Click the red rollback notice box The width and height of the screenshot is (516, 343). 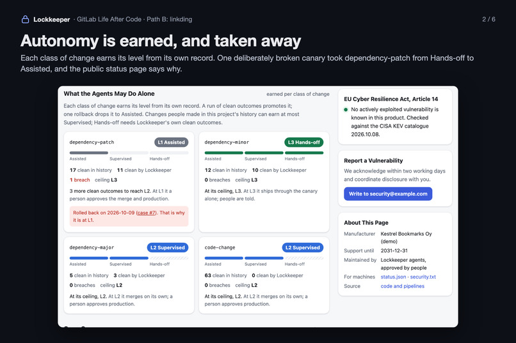129,217
